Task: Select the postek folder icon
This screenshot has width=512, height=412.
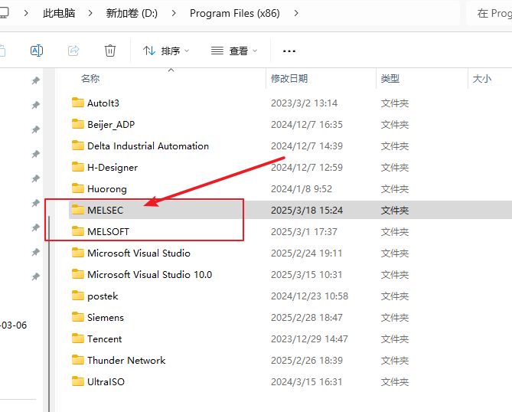Action: 78,296
